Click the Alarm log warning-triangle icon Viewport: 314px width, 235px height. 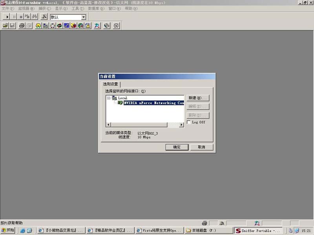coord(88,26)
